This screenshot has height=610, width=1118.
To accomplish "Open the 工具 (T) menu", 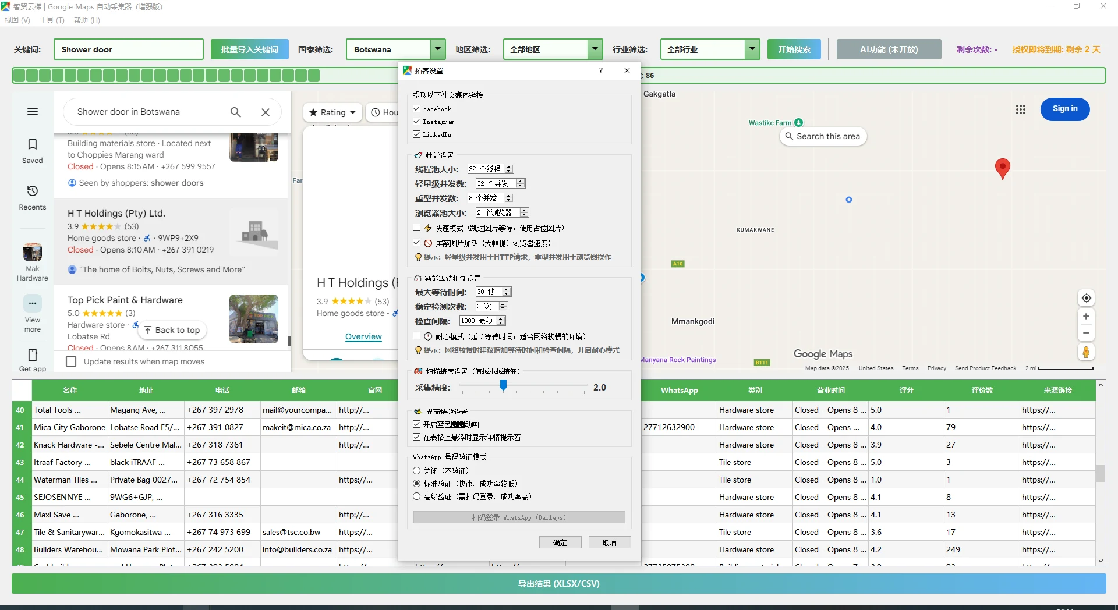I will (x=52, y=20).
